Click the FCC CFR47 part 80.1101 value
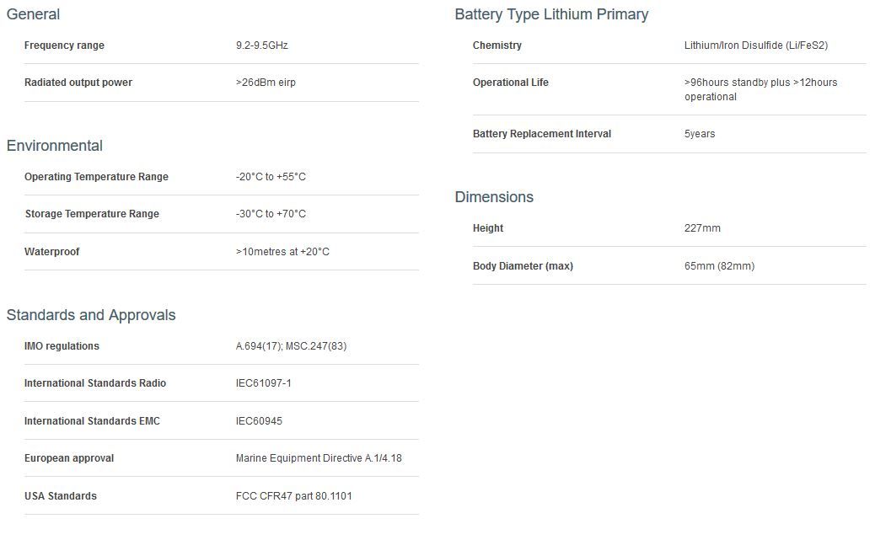Image resolution: width=875 pixels, height=540 pixels. coord(294,496)
